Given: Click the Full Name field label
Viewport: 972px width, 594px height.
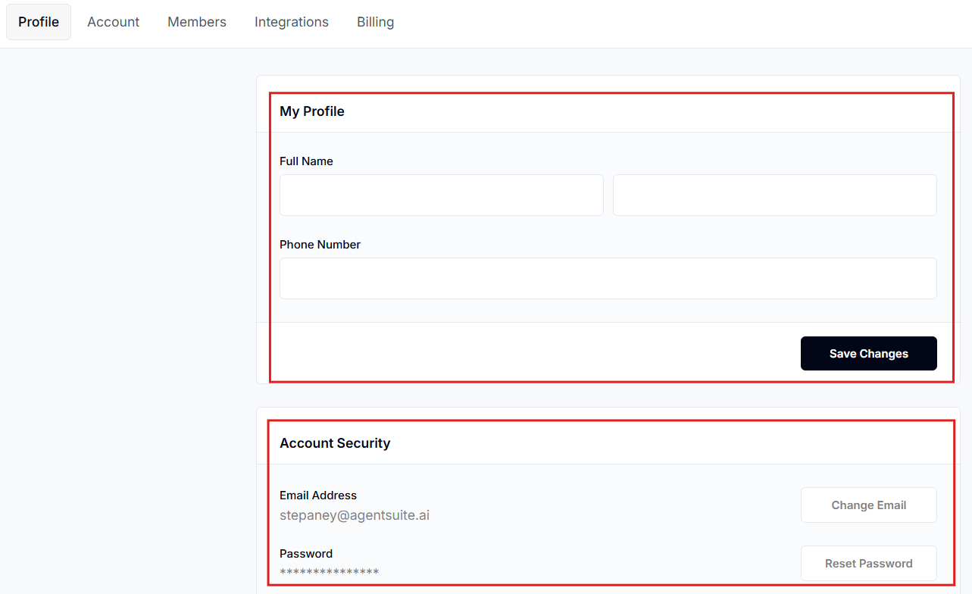Looking at the screenshot, I should 306,161.
